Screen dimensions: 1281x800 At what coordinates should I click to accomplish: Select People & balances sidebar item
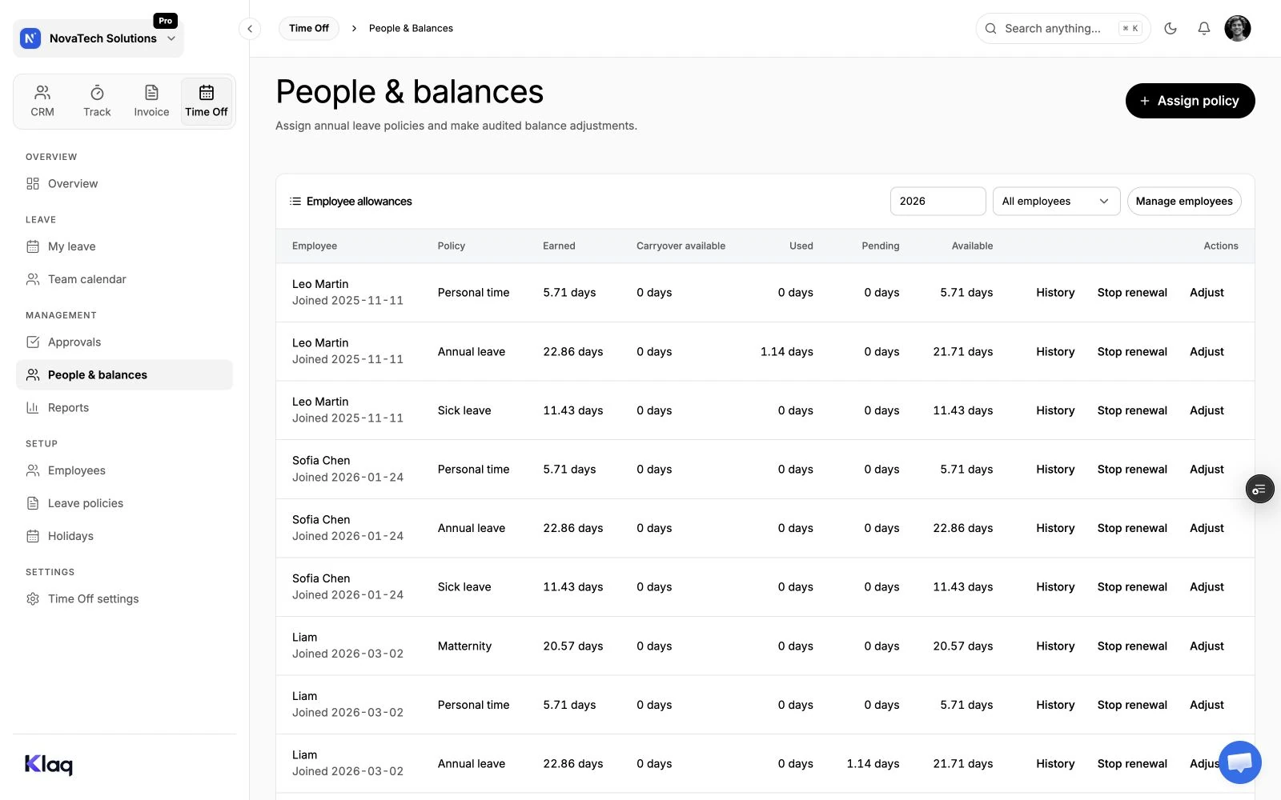pos(124,375)
